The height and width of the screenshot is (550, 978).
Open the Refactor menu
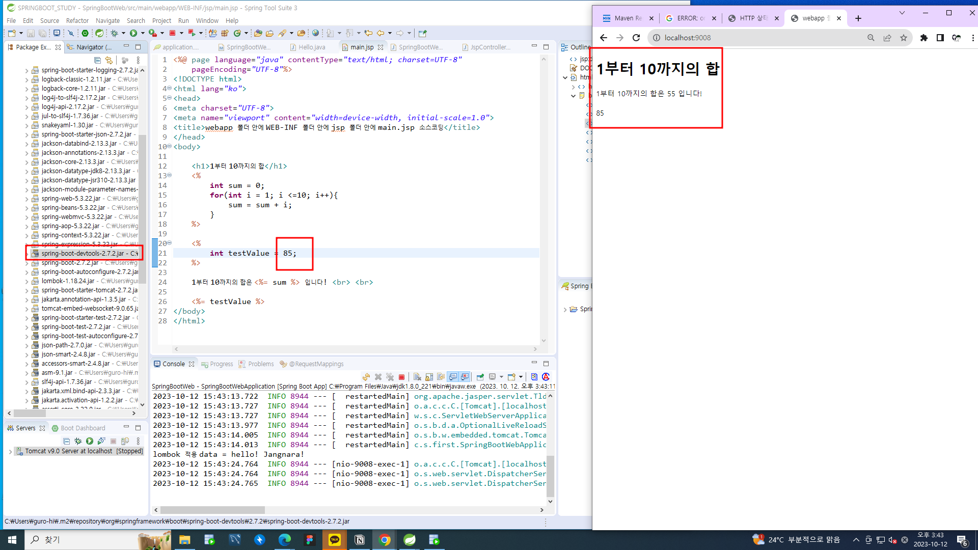77,21
